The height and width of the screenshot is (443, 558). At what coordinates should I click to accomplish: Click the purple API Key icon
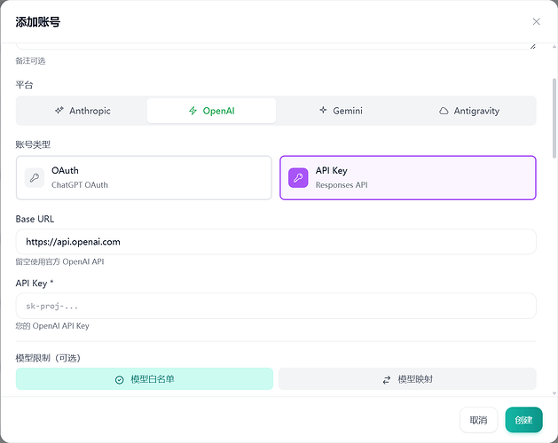[x=298, y=177]
